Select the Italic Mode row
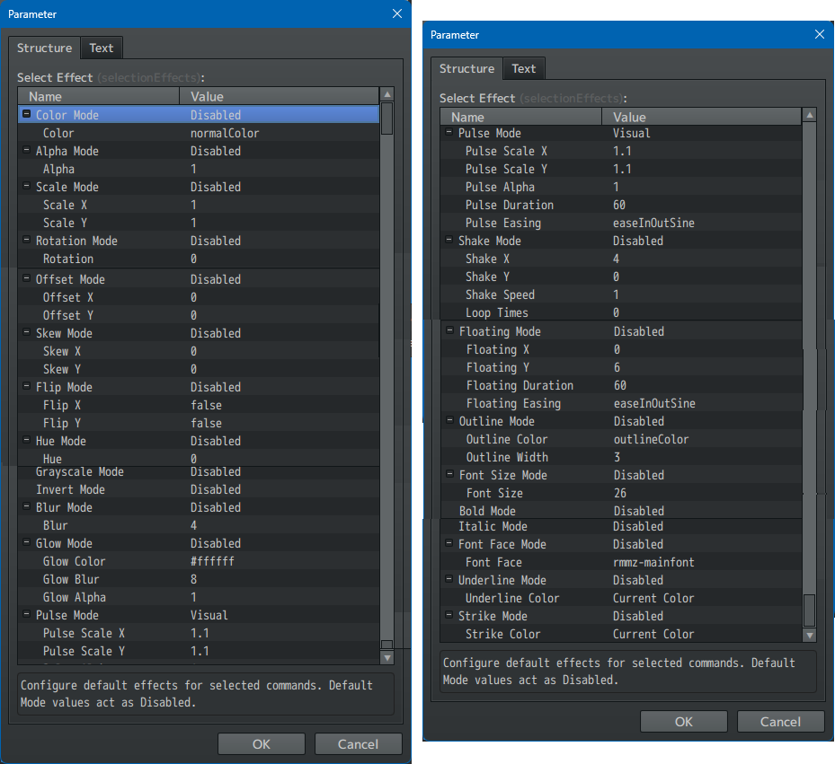The height and width of the screenshot is (764, 835). point(621,526)
